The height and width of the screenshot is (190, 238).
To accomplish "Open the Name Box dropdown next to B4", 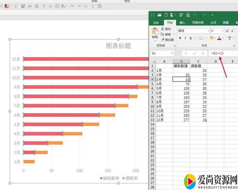I will click(172, 54).
